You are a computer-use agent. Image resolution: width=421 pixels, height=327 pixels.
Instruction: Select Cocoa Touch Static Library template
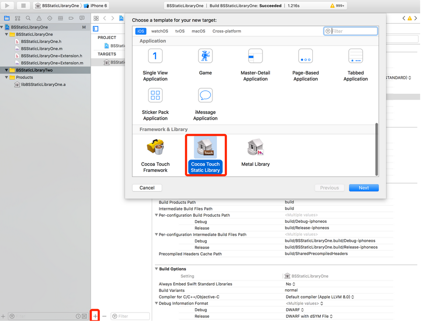click(x=205, y=155)
